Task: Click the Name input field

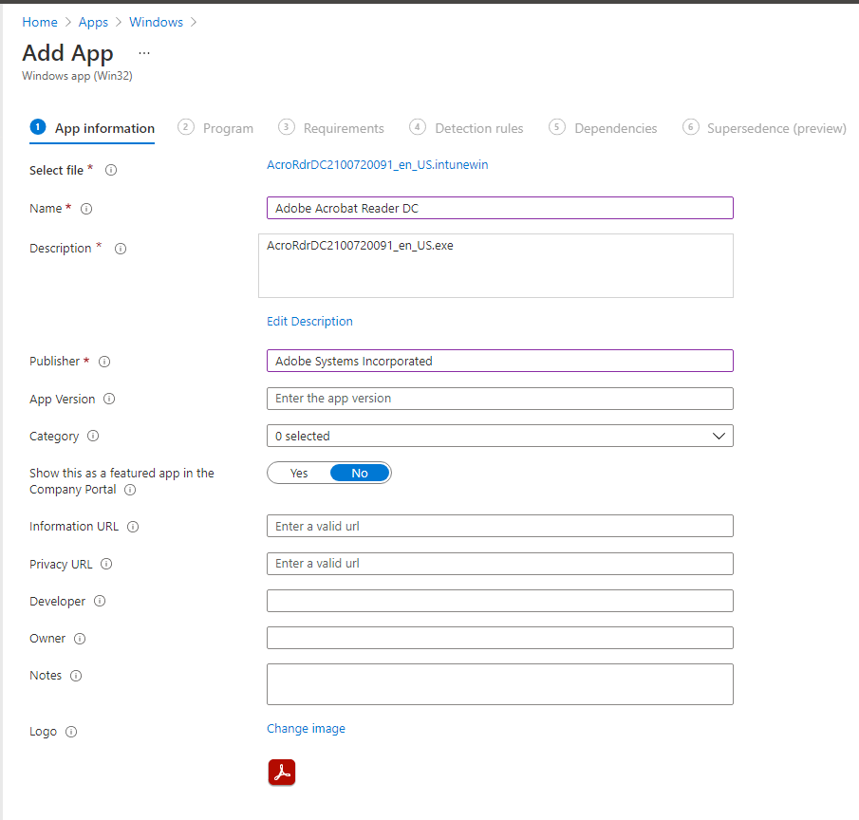Action: click(x=499, y=208)
